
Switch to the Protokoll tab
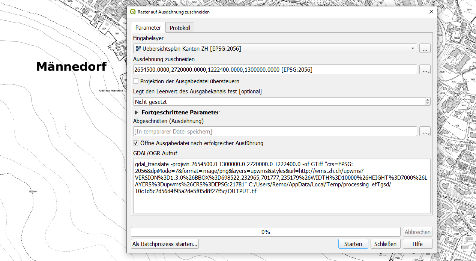click(180, 28)
